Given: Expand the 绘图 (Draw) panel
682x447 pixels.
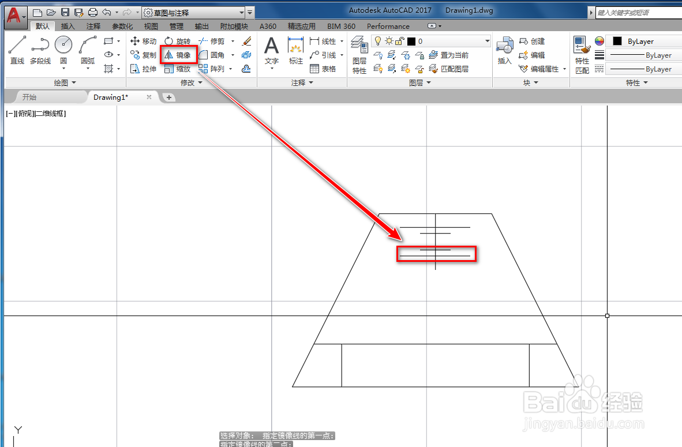Looking at the screenshot, I should pyautogui.click(x=65, y=82).
